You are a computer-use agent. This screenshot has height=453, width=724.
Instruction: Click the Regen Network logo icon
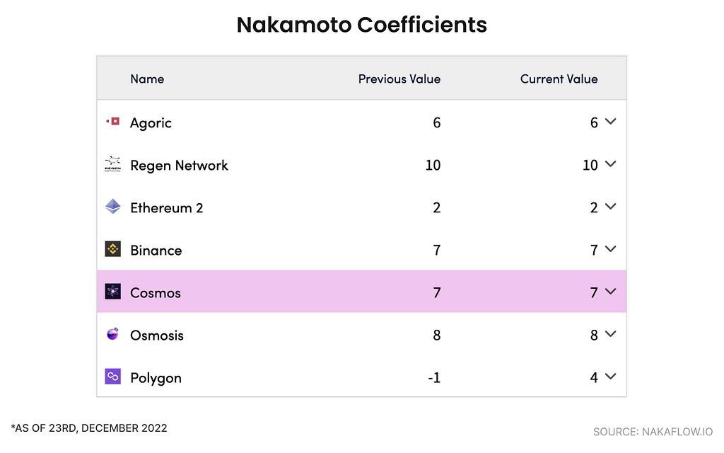112,164
